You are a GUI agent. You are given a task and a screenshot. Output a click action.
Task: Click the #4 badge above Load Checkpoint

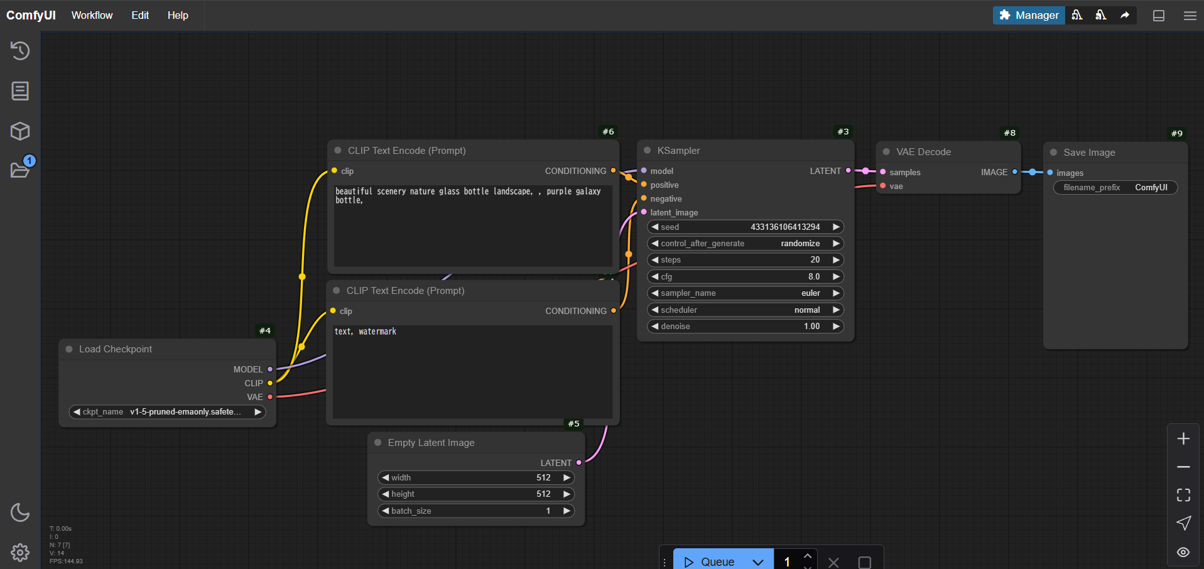pyautogui.click(x=265, y=331)
